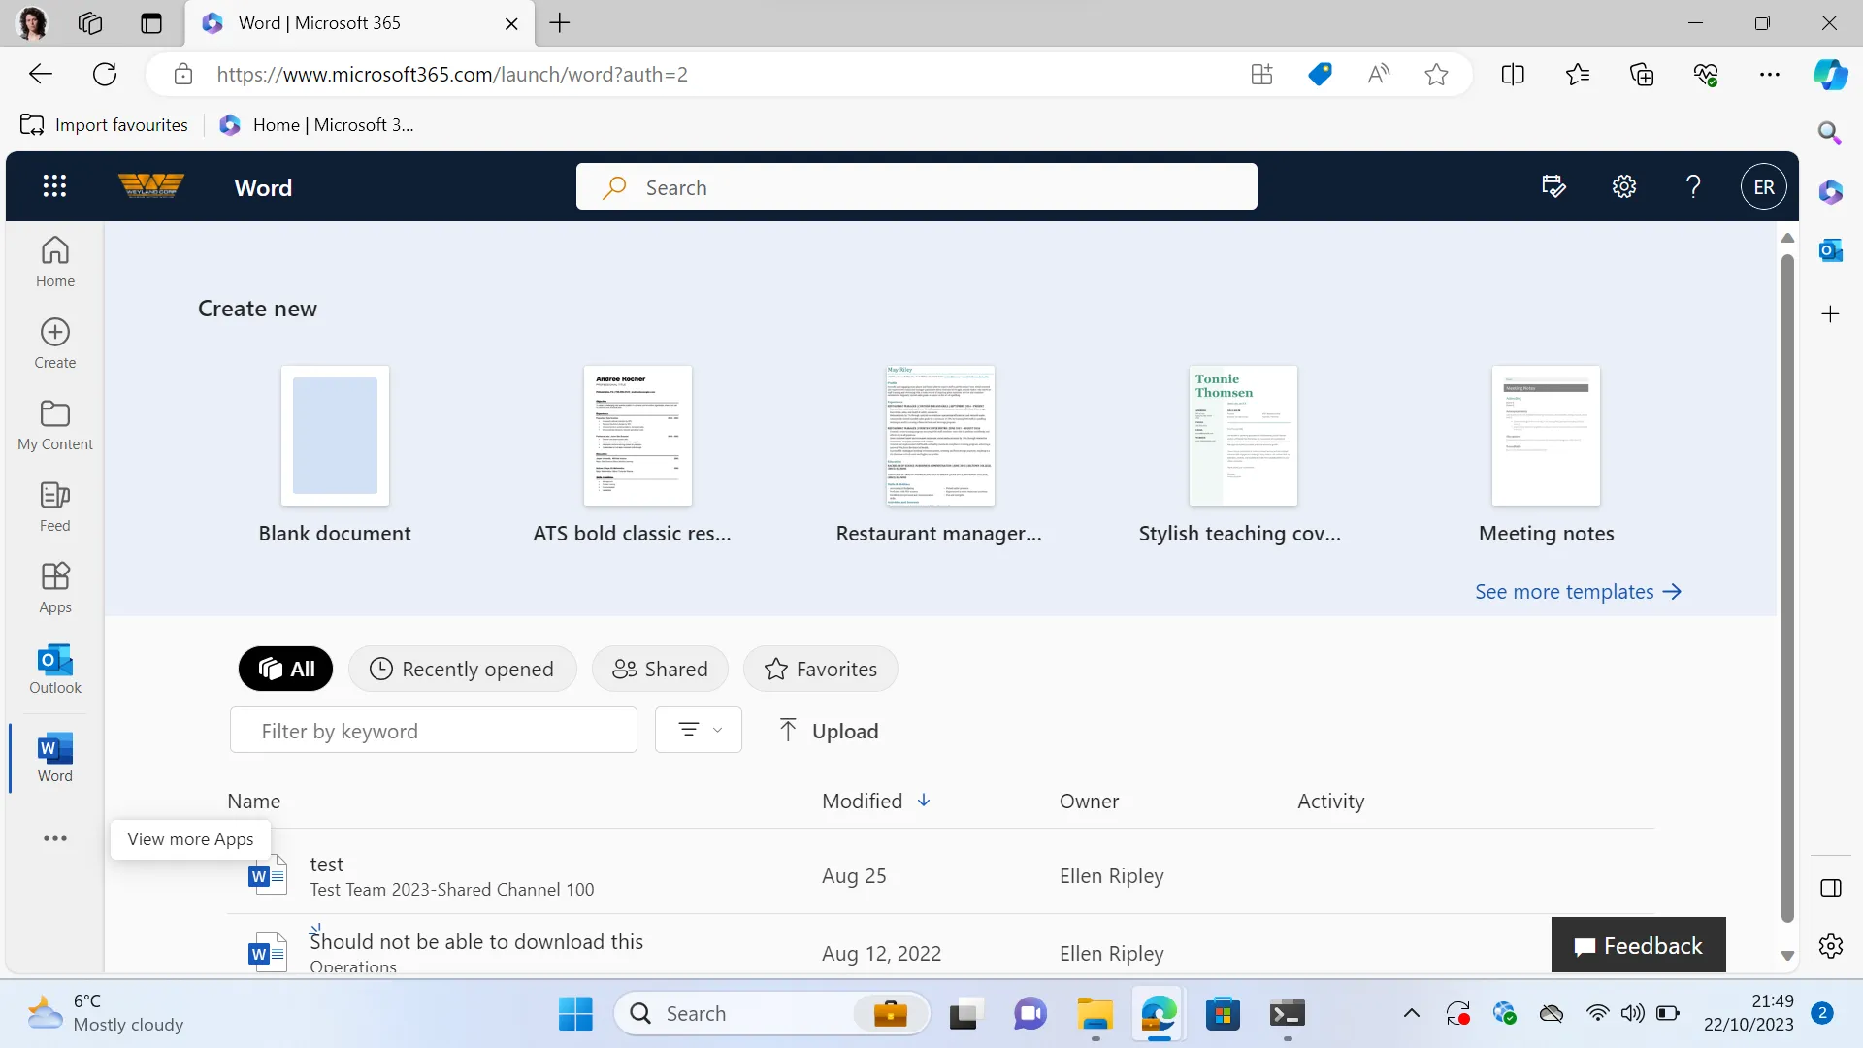Refresh the current page
Image resolution: width=1863 pixels, height=1048 pixels.
point(105,75)
